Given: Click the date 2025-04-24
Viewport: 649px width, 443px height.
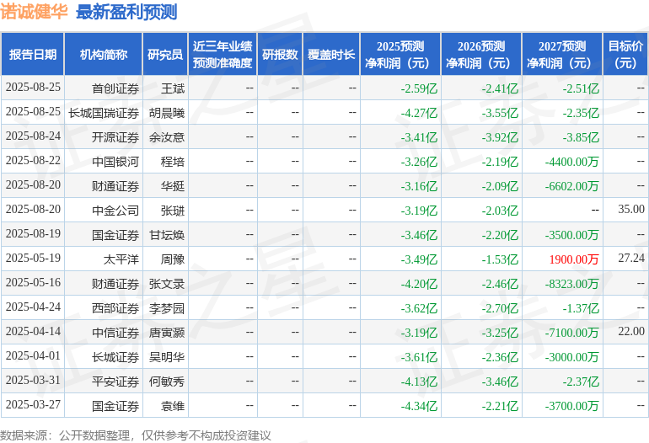Looking at the screenshot, I should 33,307.
